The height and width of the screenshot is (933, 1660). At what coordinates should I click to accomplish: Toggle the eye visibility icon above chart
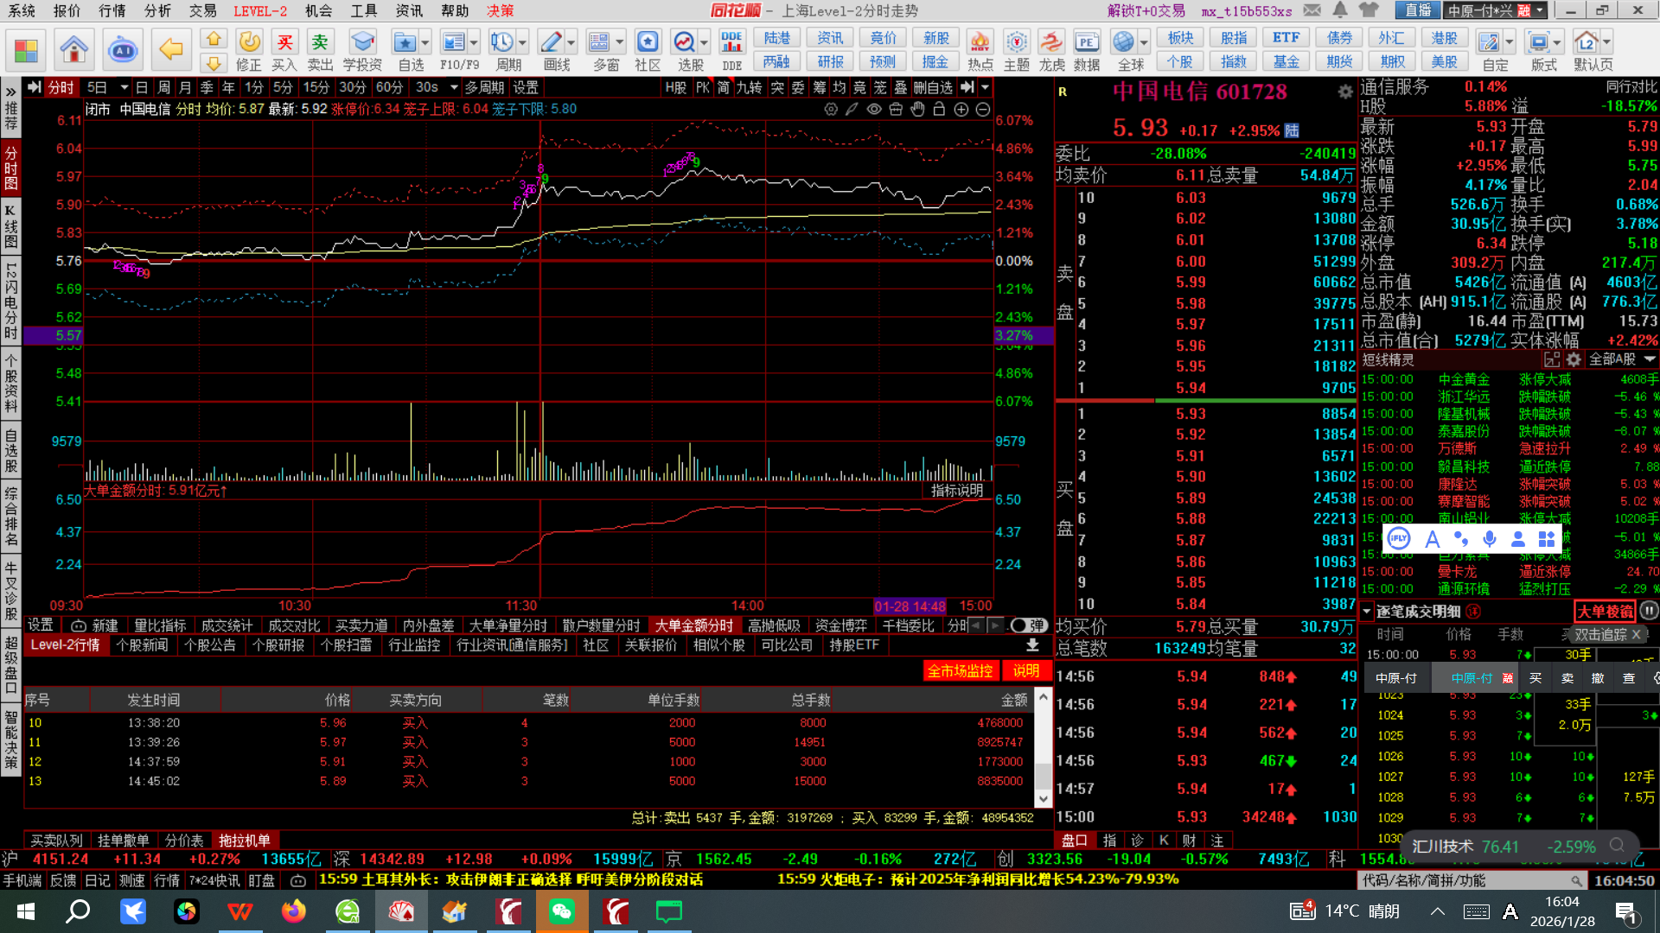[874, 110]
